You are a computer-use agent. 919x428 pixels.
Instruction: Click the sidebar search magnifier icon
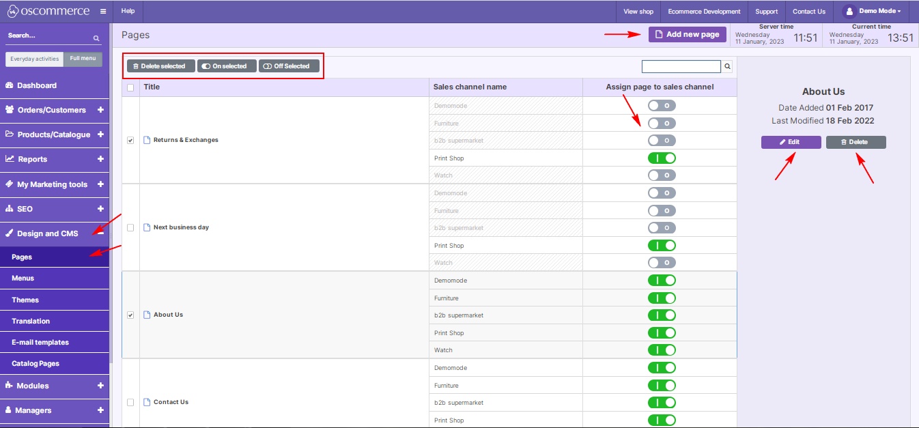(96, 38)
